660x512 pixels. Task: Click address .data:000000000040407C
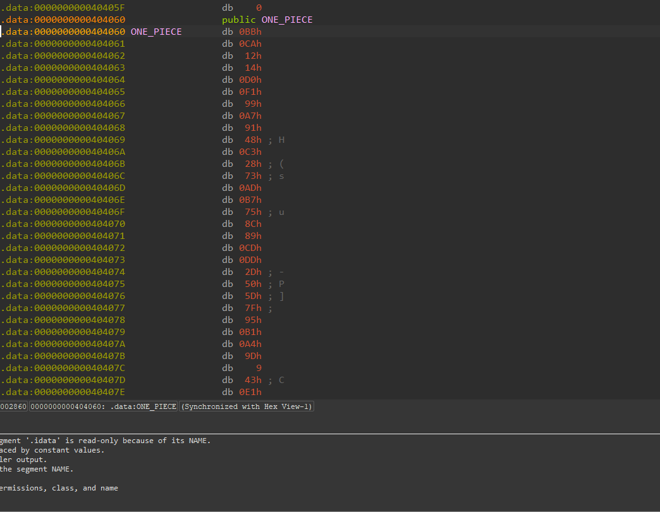[63, 368]
